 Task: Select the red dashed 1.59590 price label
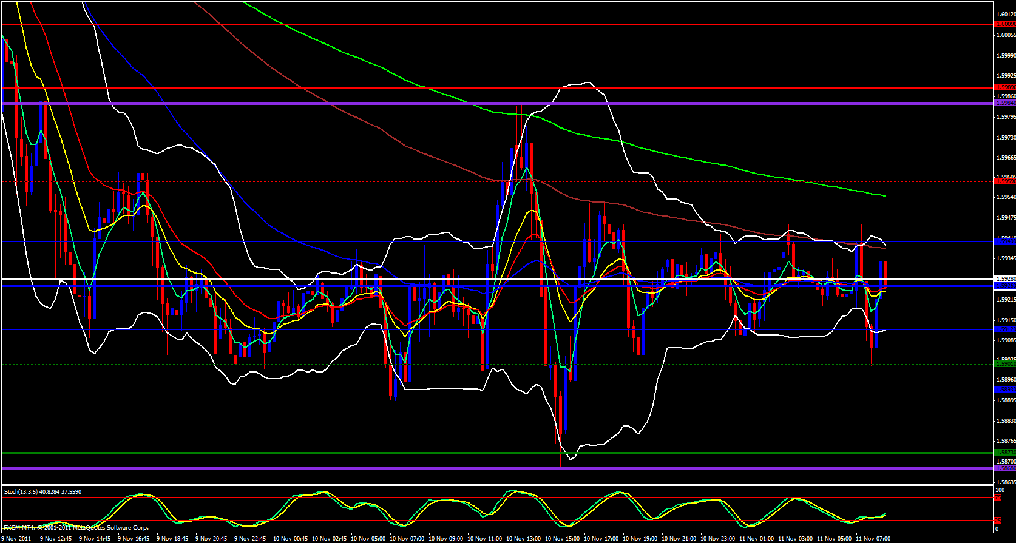pos(1004,181)
